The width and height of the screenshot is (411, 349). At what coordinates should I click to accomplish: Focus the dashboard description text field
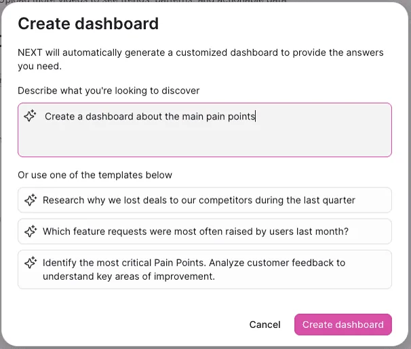pyautogui.click(x=205, y=130)
